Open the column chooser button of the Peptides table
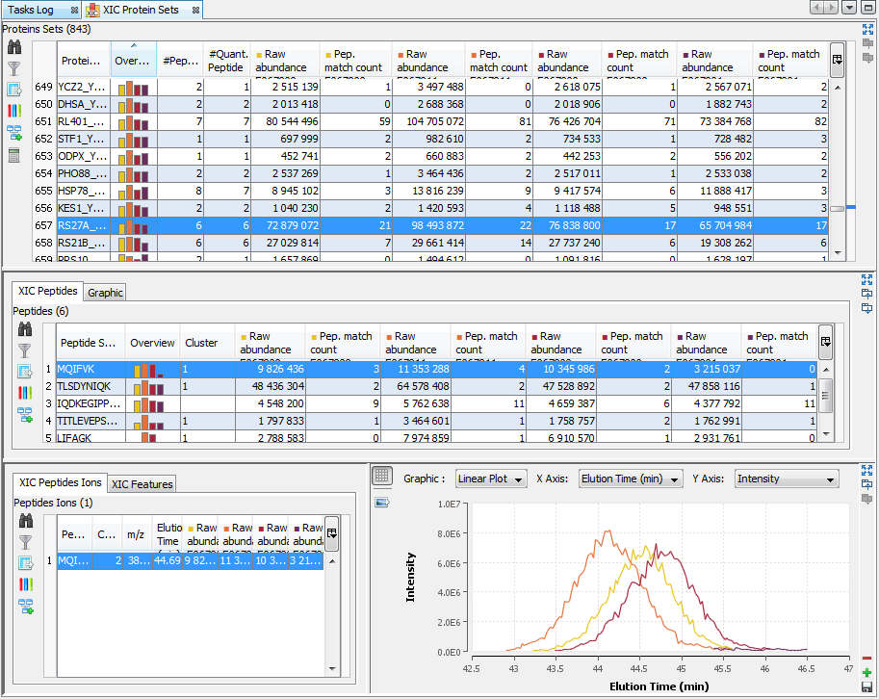879x699 pixels. (825, 342)
